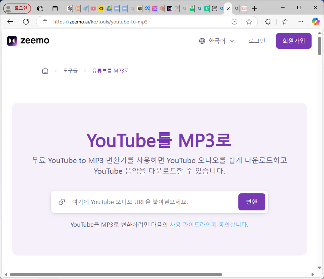Click the horizontal scrollbar thumb
Image resolution: width=324 pixels, height=279 pixels.
pos(116,274)
